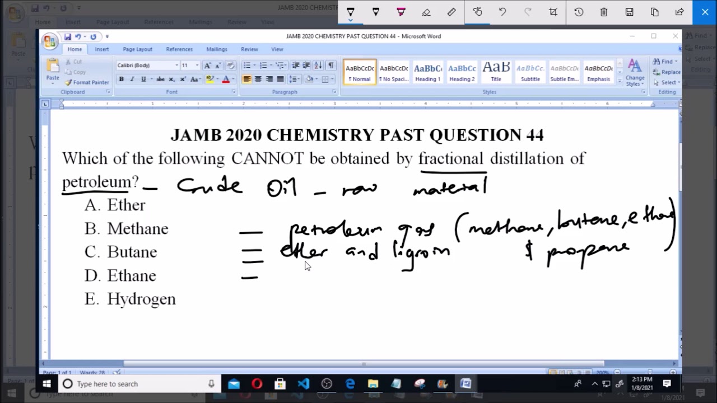Open the Mailings ribbon tab
Screen dimensions: 717x403
[217, 49]
